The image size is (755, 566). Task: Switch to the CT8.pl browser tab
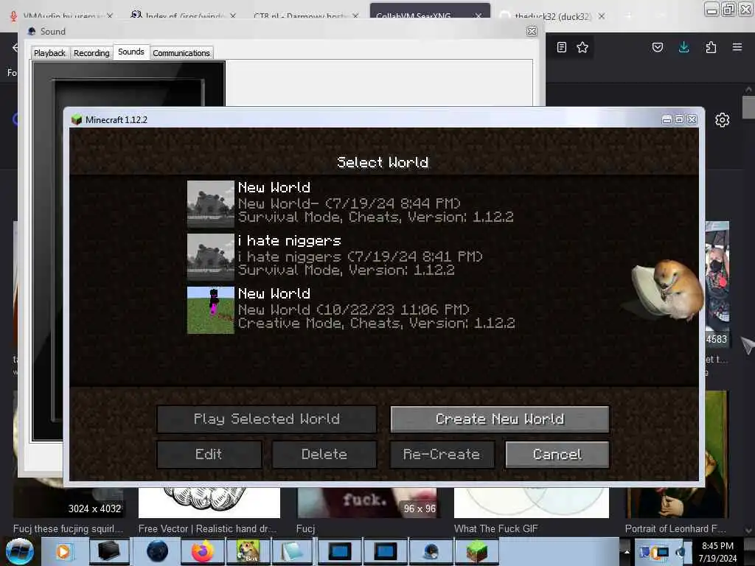[x=306, y=16]
